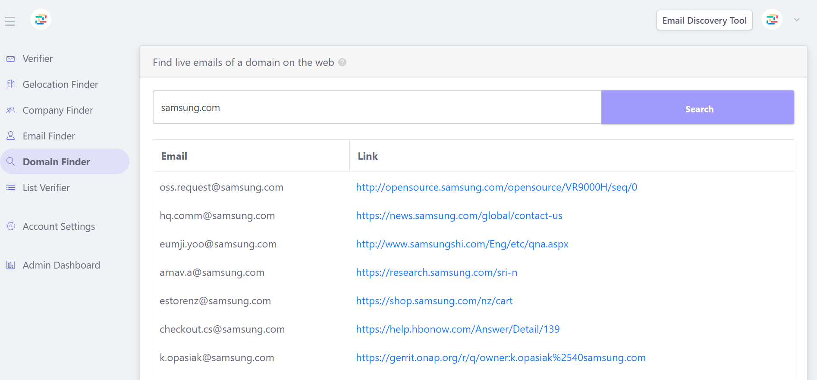Select List Verifier in sidebar
This screenshot has width=817, height=380.
(46, 188)
